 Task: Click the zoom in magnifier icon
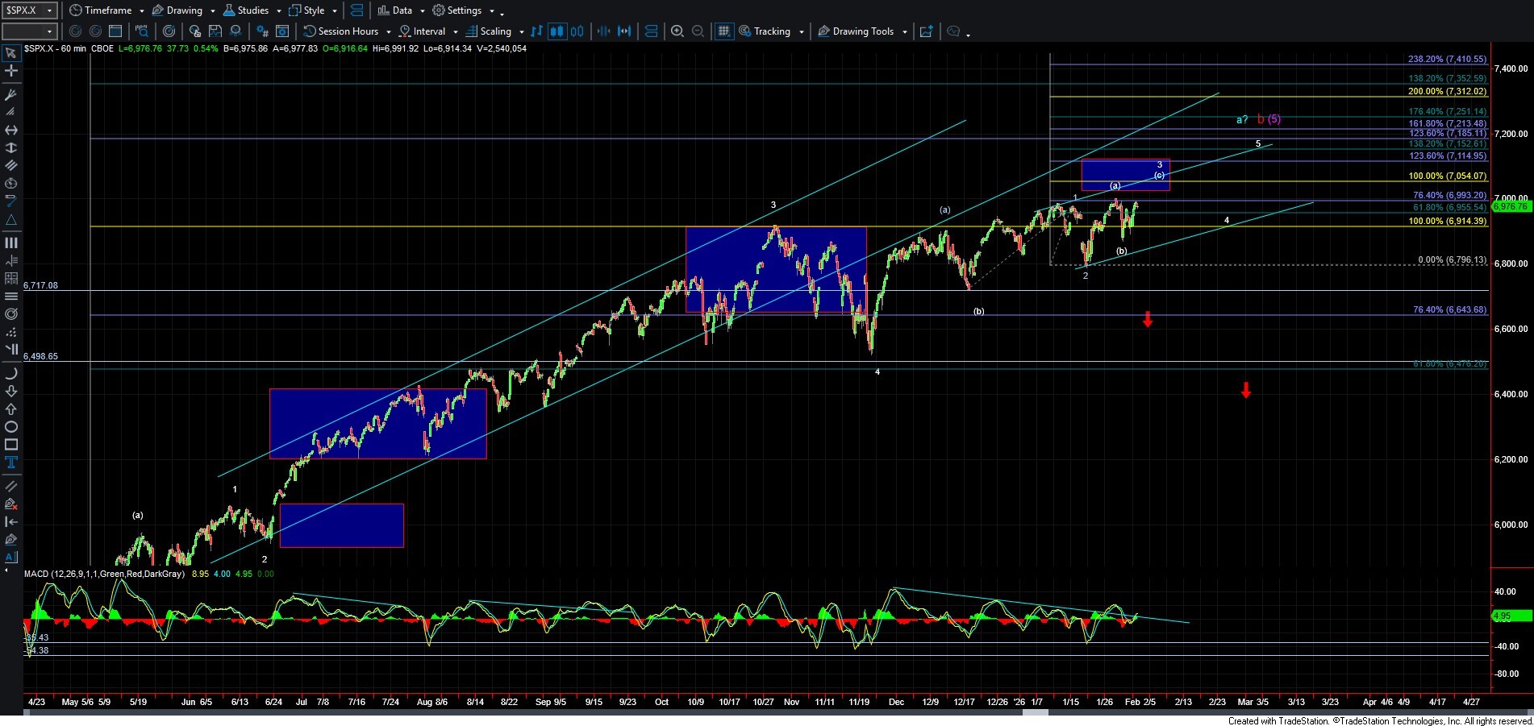pyautogui.click(x=677, y=31)
